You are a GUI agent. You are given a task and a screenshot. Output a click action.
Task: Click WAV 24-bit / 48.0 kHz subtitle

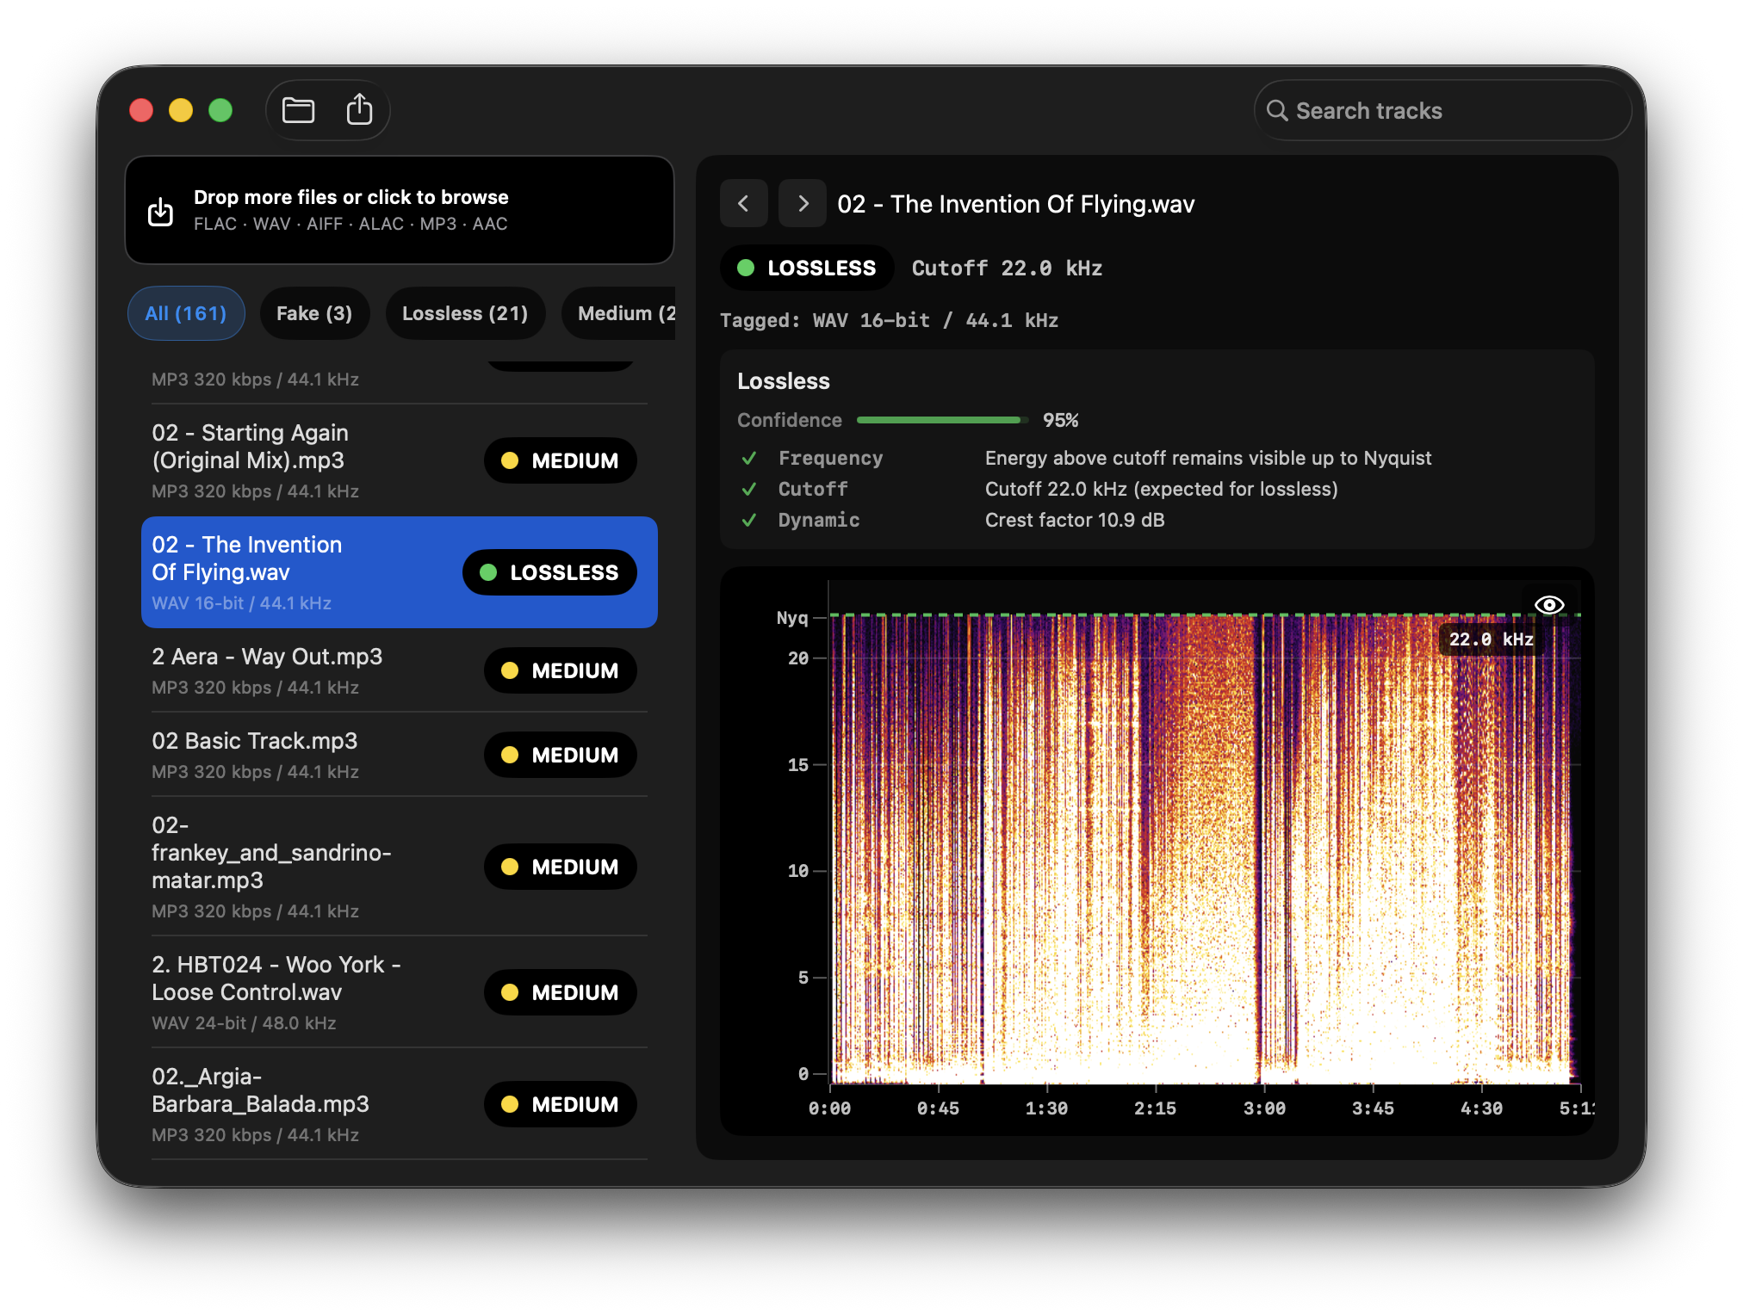point(244,1023)
